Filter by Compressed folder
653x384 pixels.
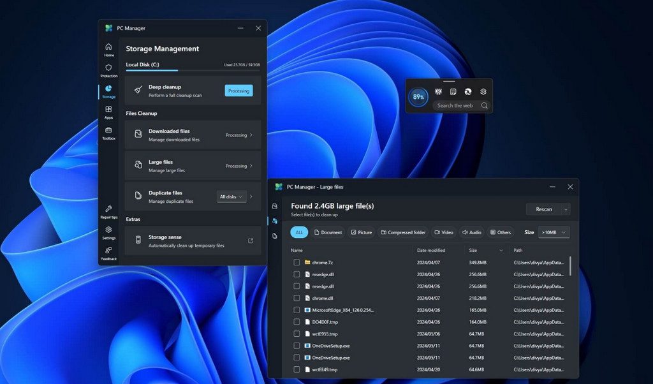403,232
